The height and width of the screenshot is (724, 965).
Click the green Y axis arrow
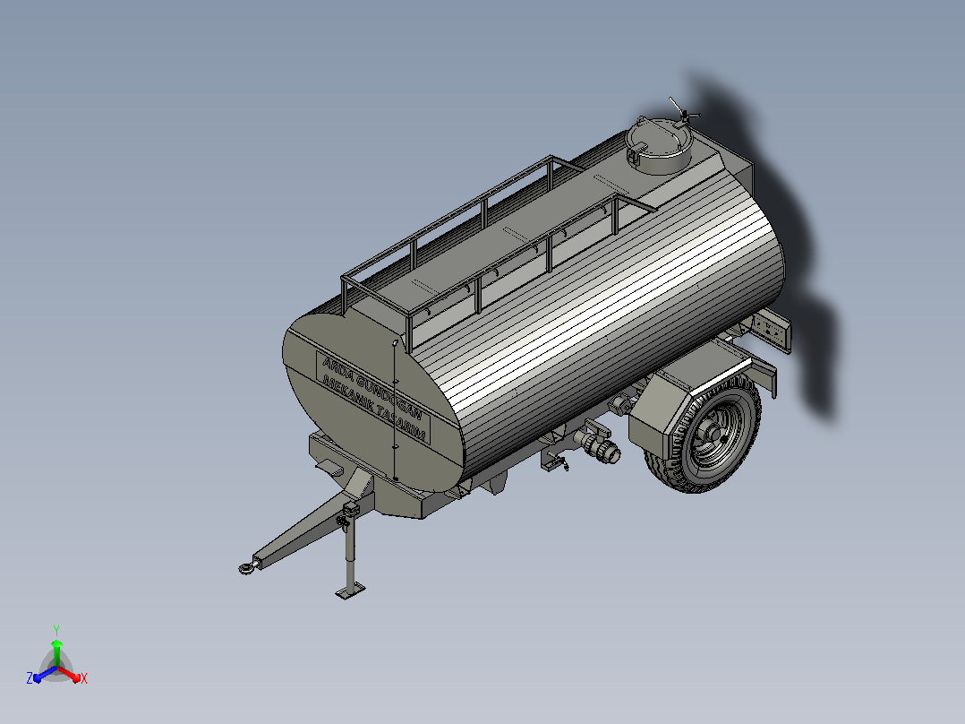56,648
